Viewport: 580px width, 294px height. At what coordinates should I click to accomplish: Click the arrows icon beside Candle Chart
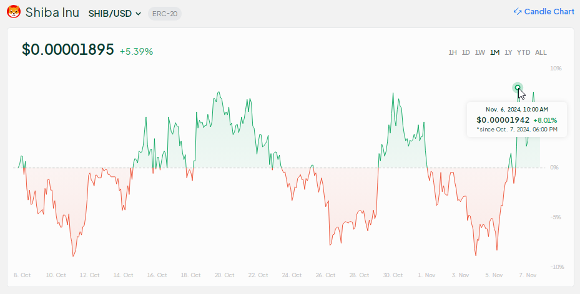[517, 12]
